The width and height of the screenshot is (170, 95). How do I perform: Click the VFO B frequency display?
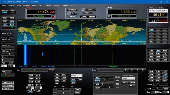click(x=122, y=12)
